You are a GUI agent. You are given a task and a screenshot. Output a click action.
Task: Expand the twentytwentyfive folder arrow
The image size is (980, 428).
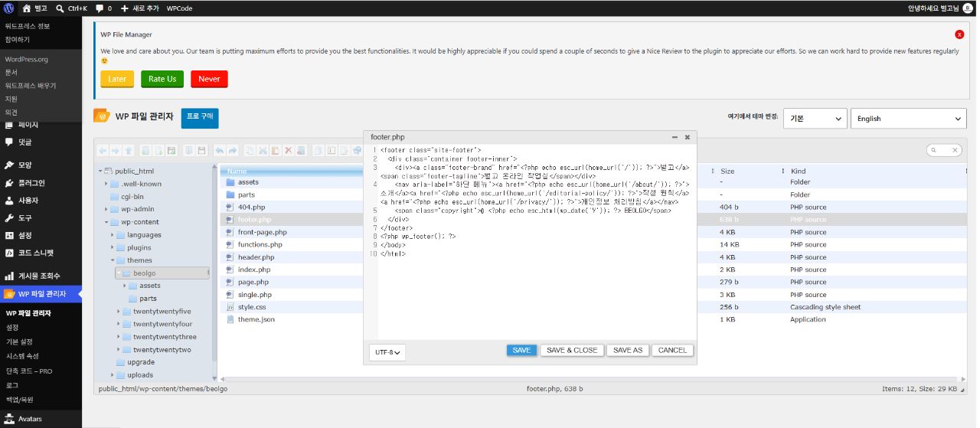119,312
